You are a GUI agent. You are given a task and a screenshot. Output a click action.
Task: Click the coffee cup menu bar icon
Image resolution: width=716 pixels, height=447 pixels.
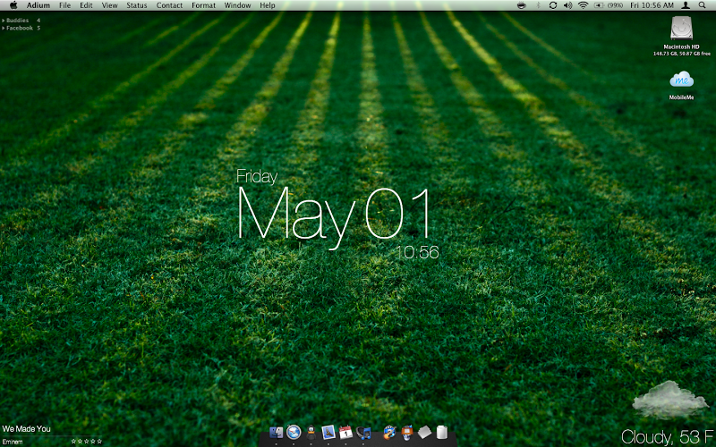(x=521, y=5)
